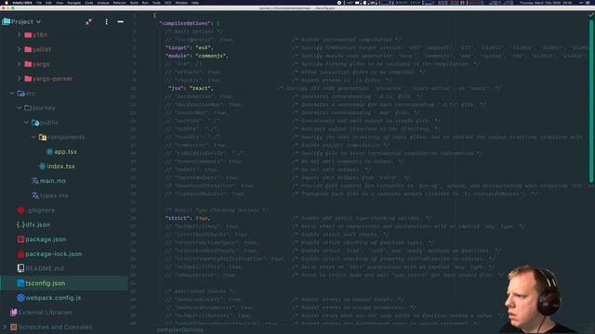The image size is (595, 334).
Task: Click the red .gitignore file icon
Action: (x=20, y=211)
